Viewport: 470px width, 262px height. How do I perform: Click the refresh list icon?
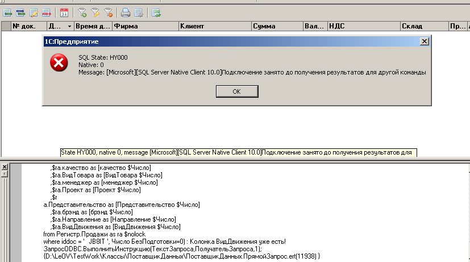(x=156, y=12)
